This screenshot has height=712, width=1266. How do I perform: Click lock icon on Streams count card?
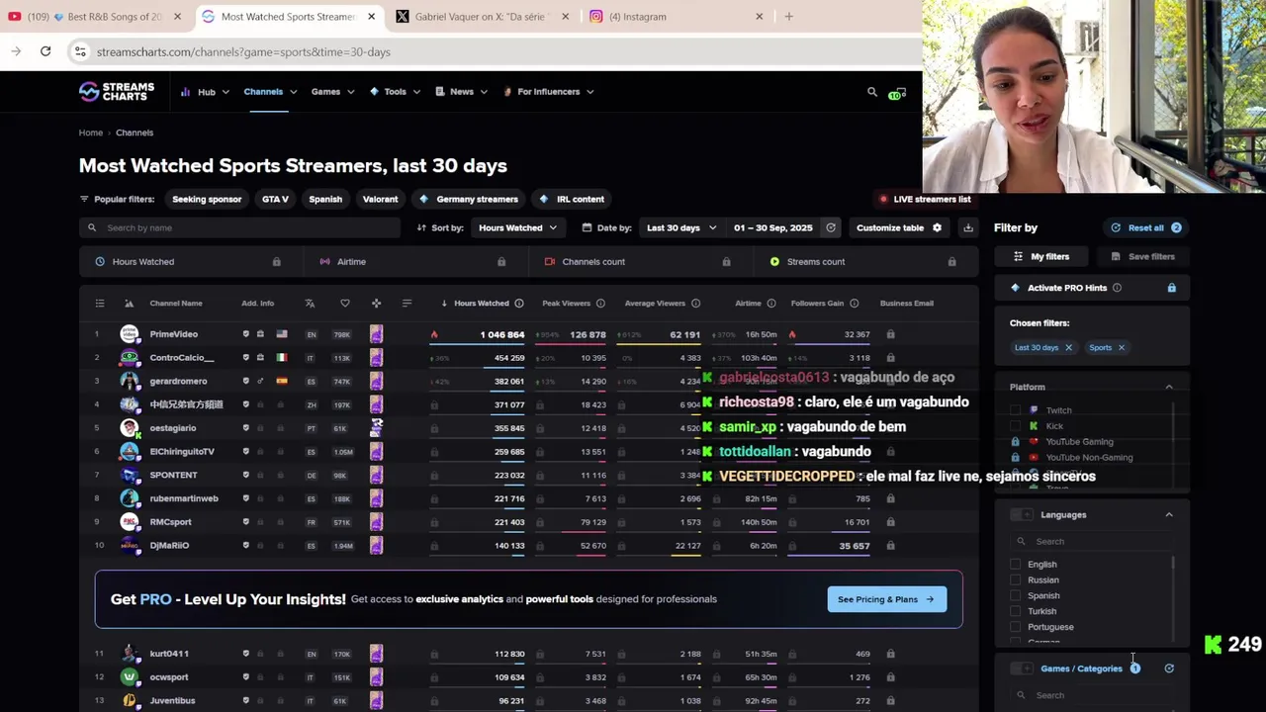point(951,262)
